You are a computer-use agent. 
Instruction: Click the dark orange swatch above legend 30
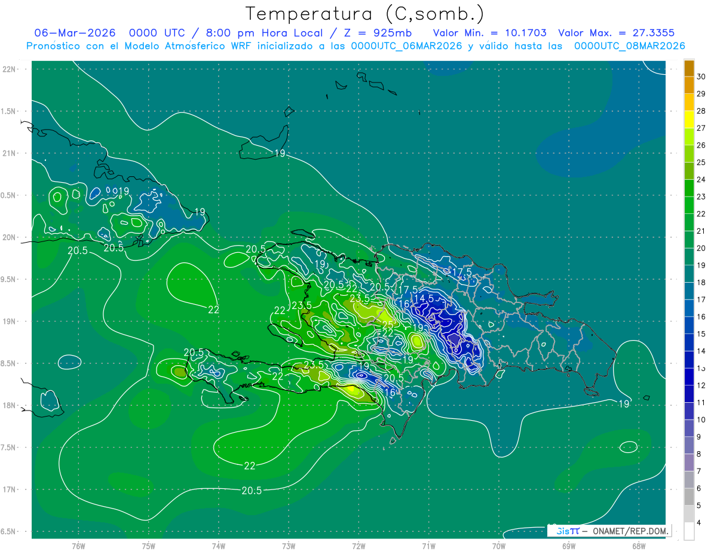[x=689, y=68]
